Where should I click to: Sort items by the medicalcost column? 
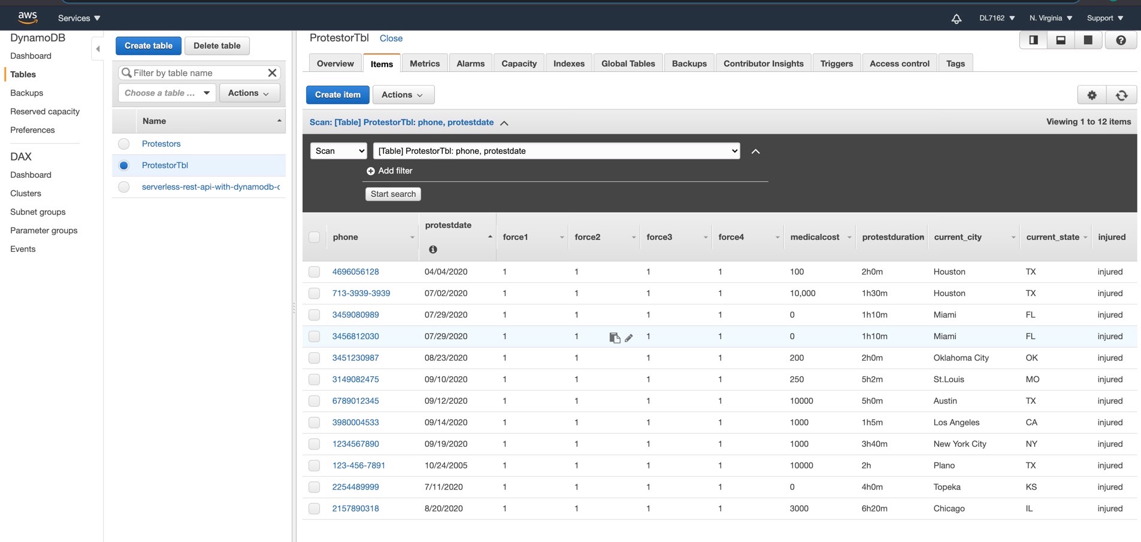pyautogui.click(x=819, y=237)
